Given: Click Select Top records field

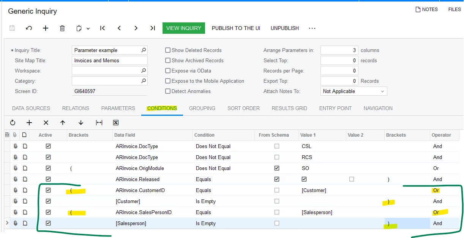Looking at the screenshot, I should point(339,60).
